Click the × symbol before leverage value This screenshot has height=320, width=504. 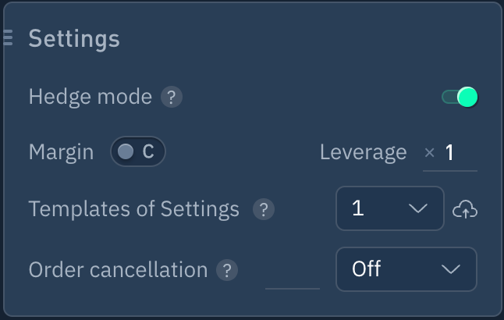(x=429, y=153)
